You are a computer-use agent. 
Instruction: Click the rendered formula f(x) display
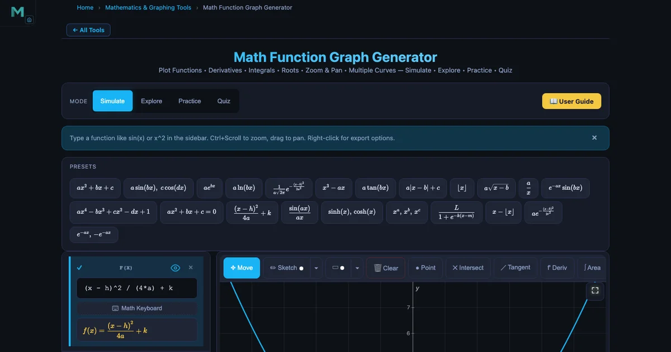point(137,330)
